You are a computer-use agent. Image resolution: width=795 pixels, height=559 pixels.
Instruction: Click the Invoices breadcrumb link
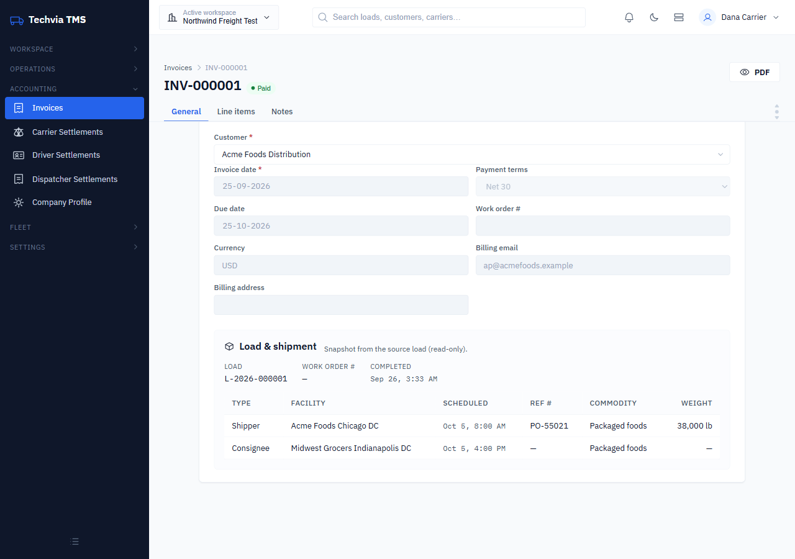click(178, 68)
